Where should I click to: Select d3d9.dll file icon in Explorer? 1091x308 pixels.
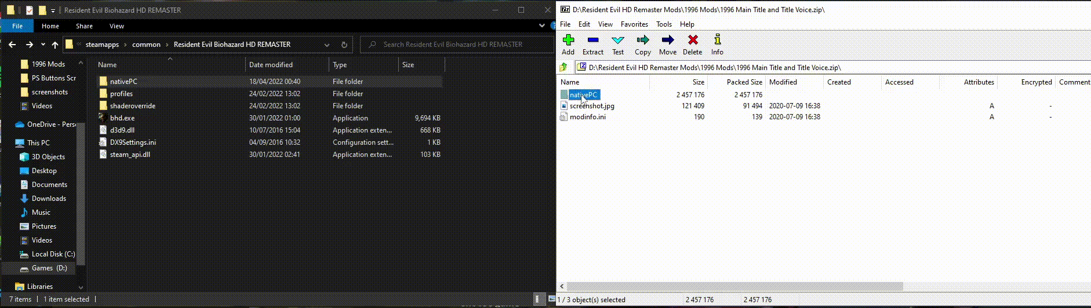103,130
